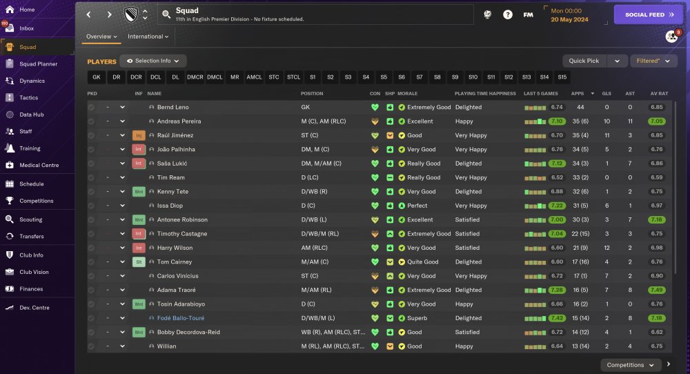
Task: Open Club Vision sidebar icon
Action: pos(10,272)
